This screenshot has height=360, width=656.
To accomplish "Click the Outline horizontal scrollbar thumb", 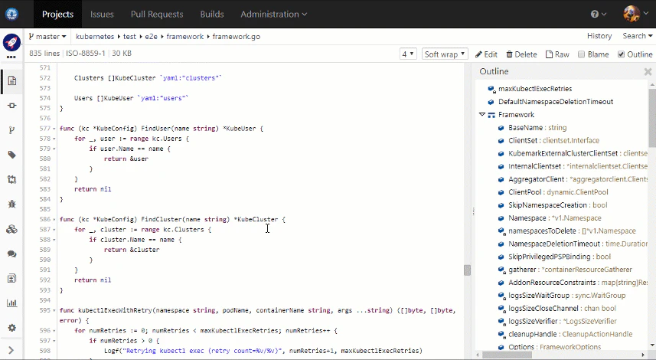I will pos(507,355).
